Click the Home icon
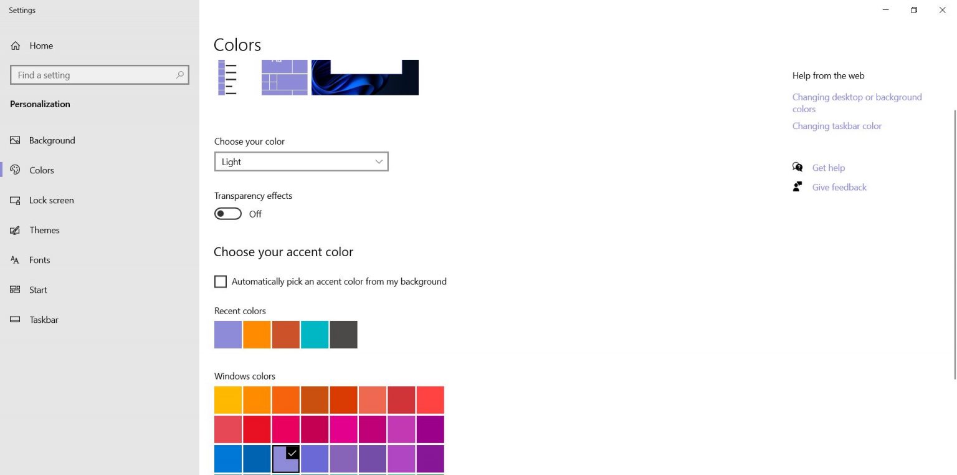Image resolution: width=957 pixels, height=475 pixels. click(15, 45)
